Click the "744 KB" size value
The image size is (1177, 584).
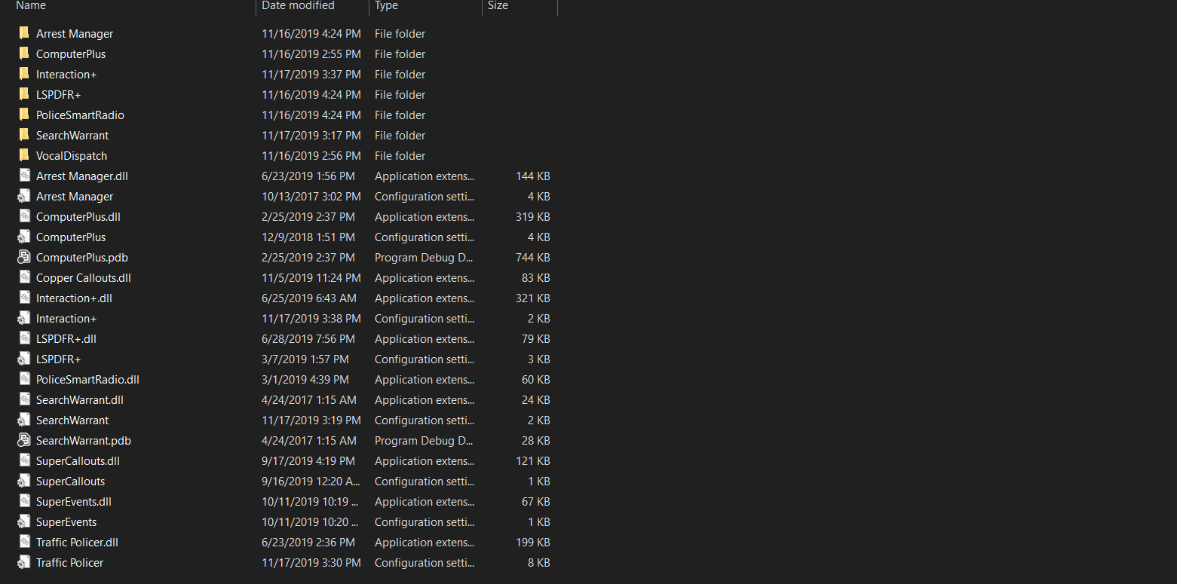[x=533, y=257]
